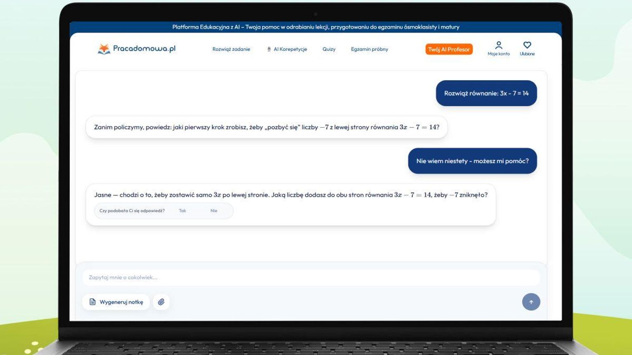Click the orange Twój AI Profesor button

coord(449,49)
